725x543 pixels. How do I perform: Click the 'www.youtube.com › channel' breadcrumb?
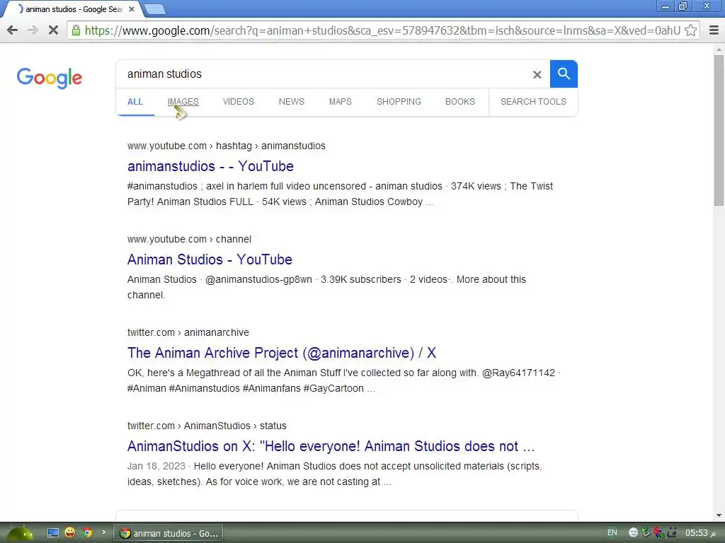(189, 239)
